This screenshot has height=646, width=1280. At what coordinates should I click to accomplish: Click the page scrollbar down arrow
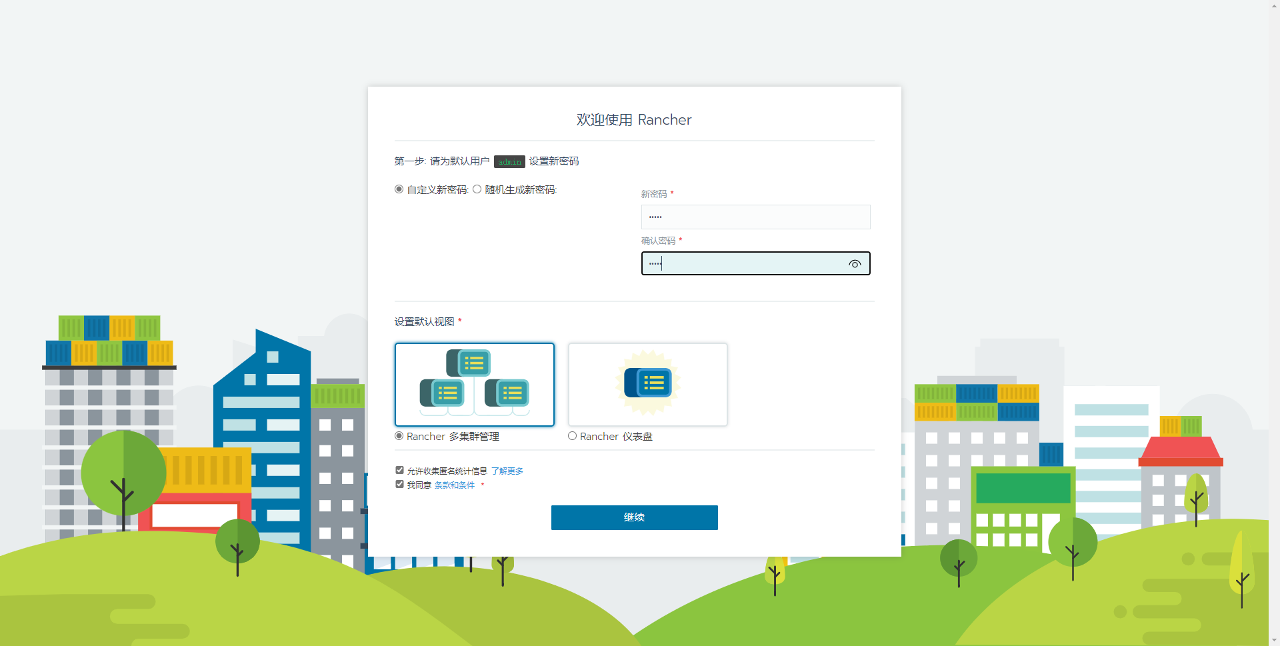click(x=1274, y=641)
